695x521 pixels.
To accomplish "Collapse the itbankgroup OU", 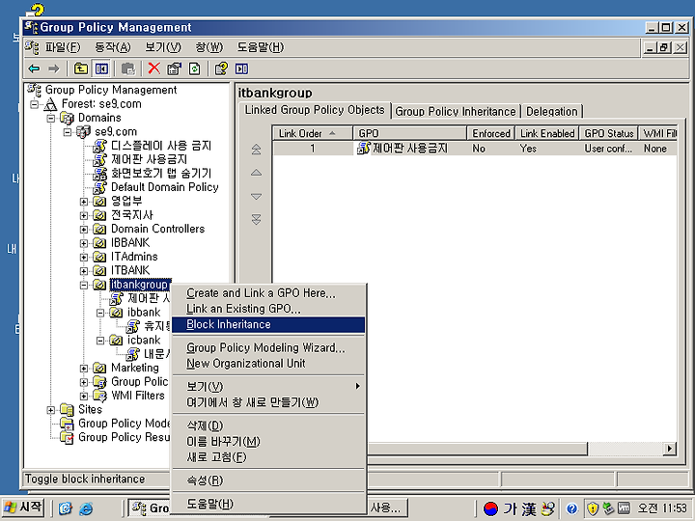I will 84,285.
